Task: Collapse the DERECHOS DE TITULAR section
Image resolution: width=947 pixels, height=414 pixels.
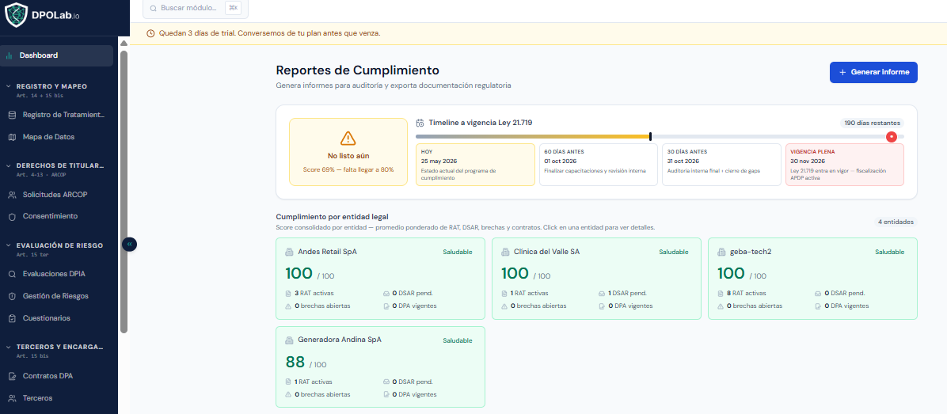Action: pos(9,165)
